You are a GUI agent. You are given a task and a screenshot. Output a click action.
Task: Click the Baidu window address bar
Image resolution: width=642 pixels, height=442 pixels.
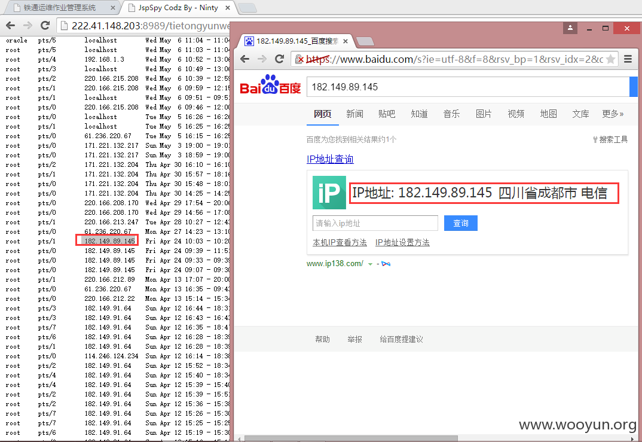[x=454, y=59]
